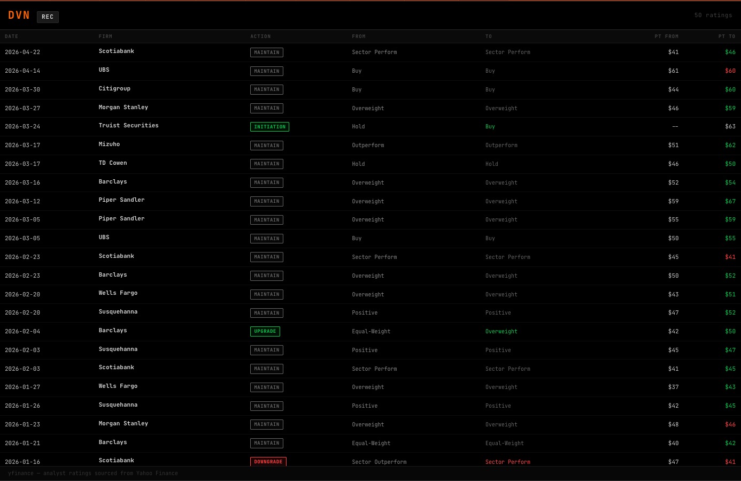Click red $46 target for Morgan Stanley 2026-01-23

[730, 425]
